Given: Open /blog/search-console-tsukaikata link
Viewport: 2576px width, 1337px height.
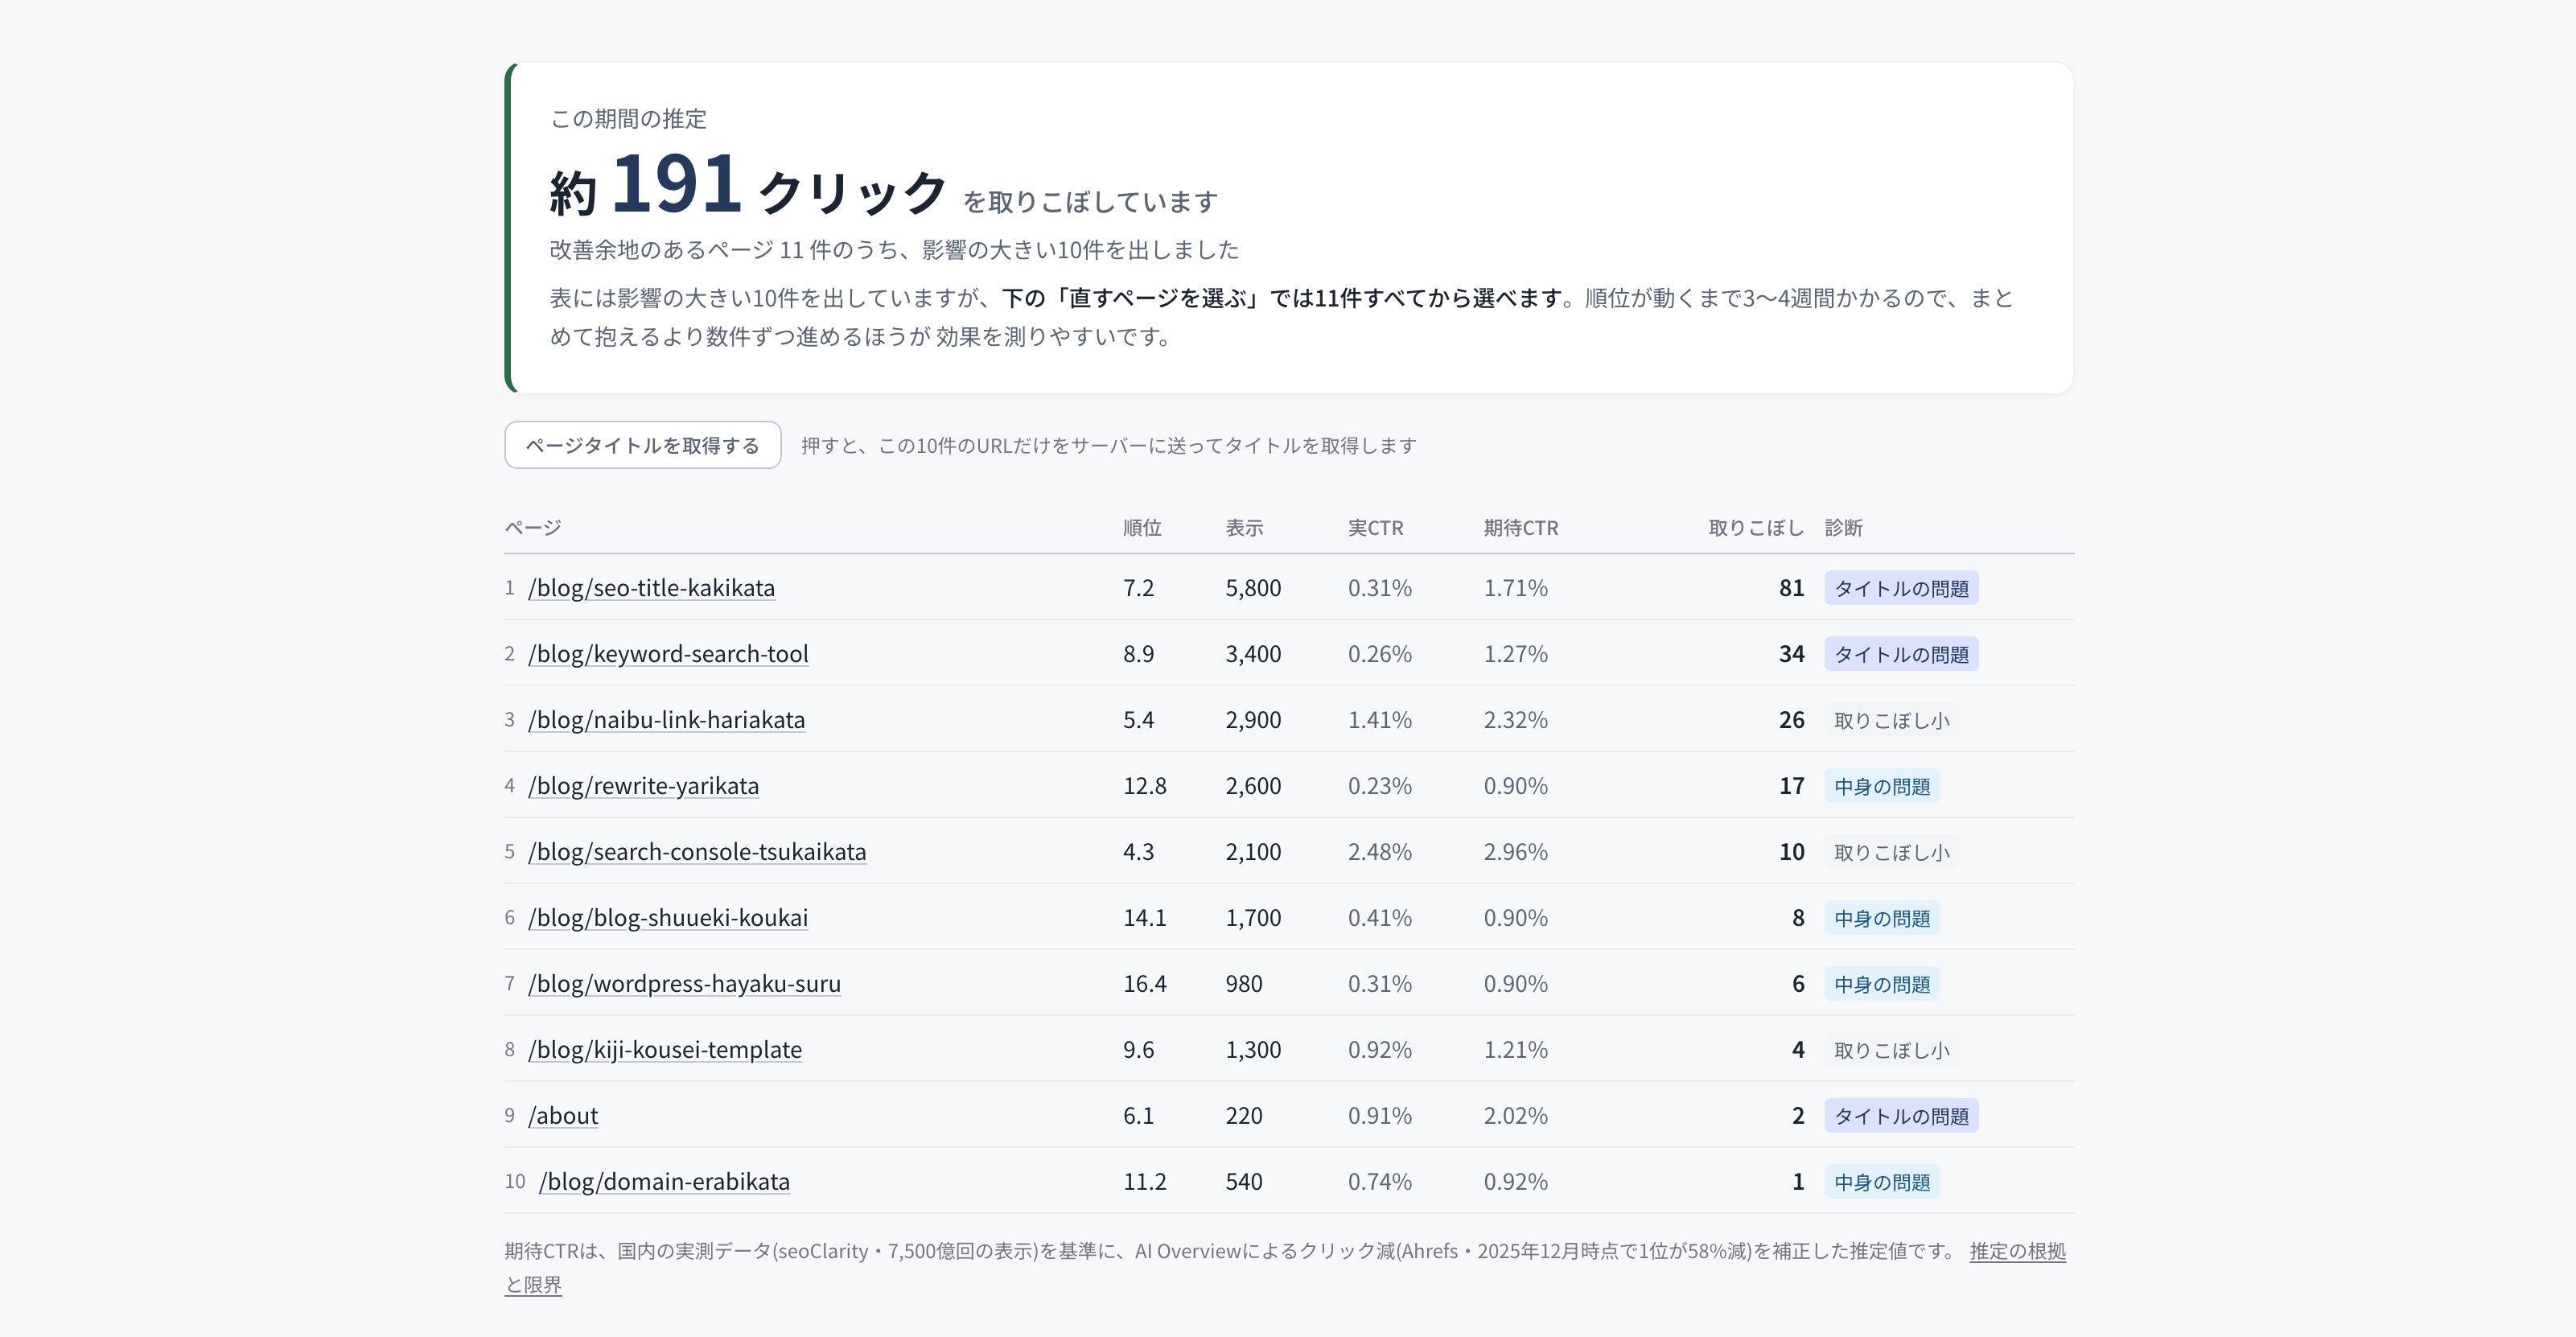Looking at the screenshot, I should [x=697, y=852].
